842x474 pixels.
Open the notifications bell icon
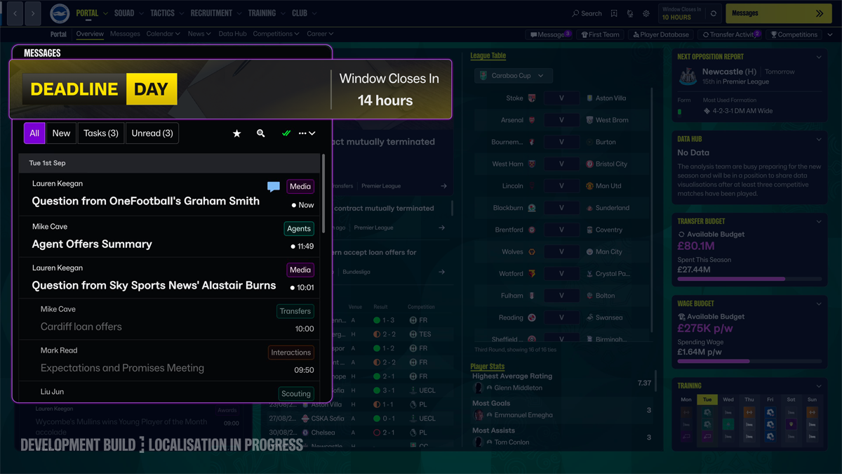[630, 13]
